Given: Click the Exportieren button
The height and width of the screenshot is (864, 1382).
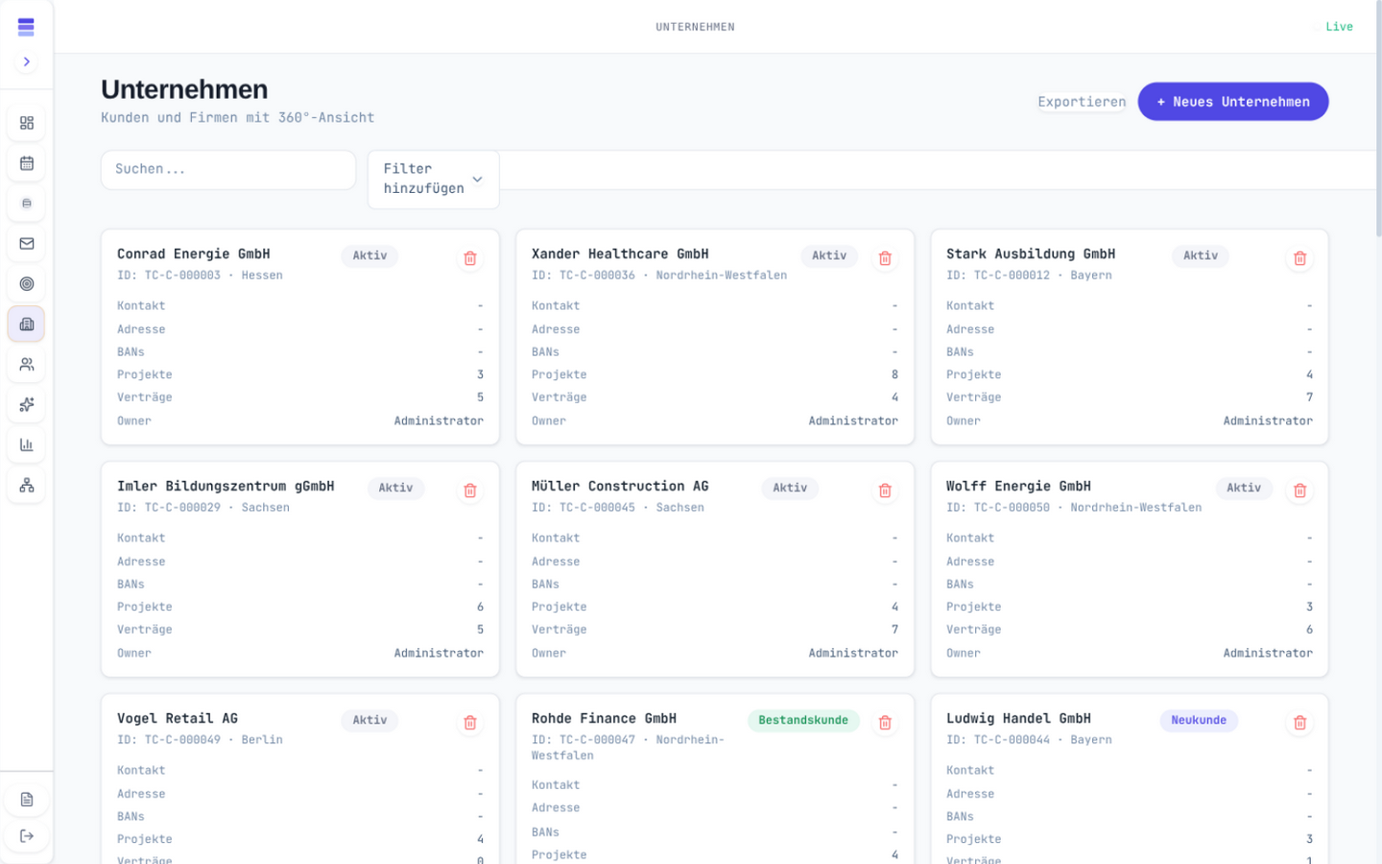Looking at the screenshot, I should 1082,102.
